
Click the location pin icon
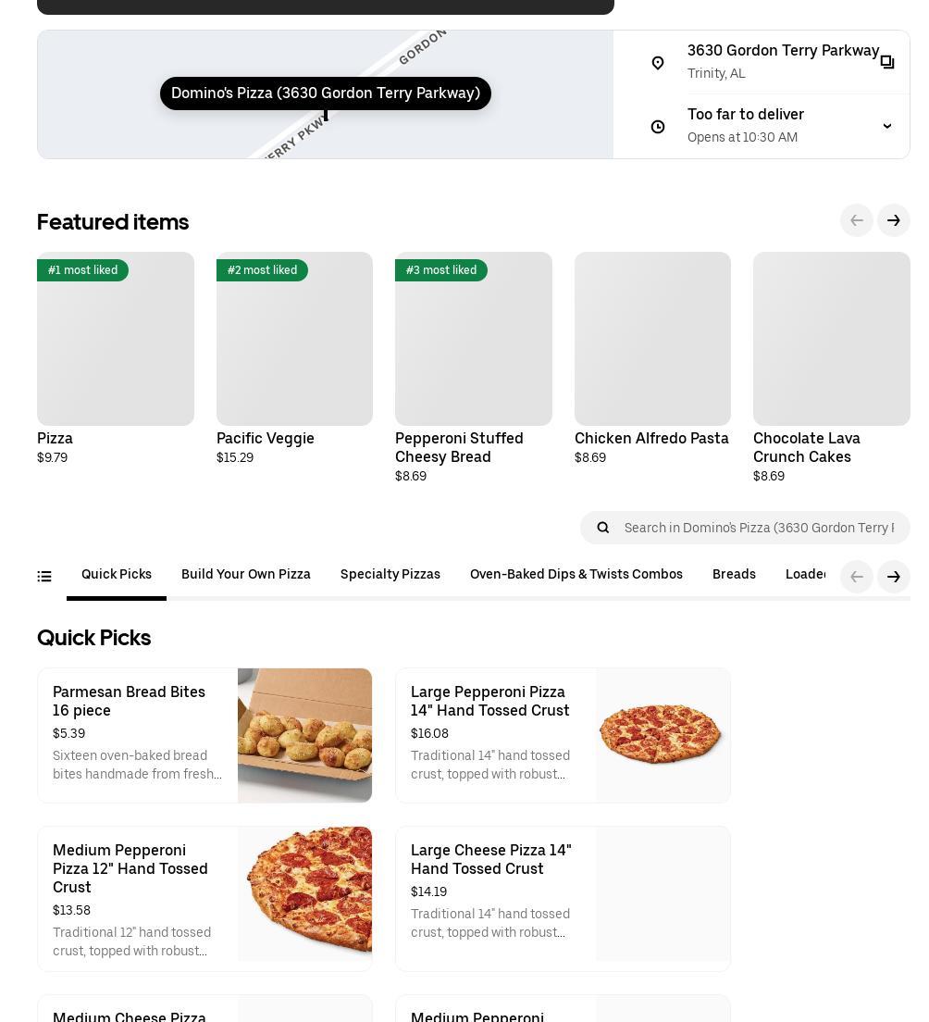[x=658, y=63]
